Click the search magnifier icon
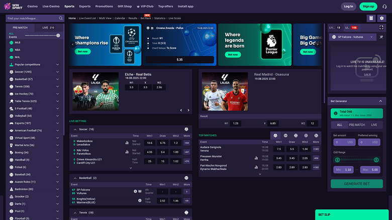Viewport: 392px width, 220px height. 61,18
